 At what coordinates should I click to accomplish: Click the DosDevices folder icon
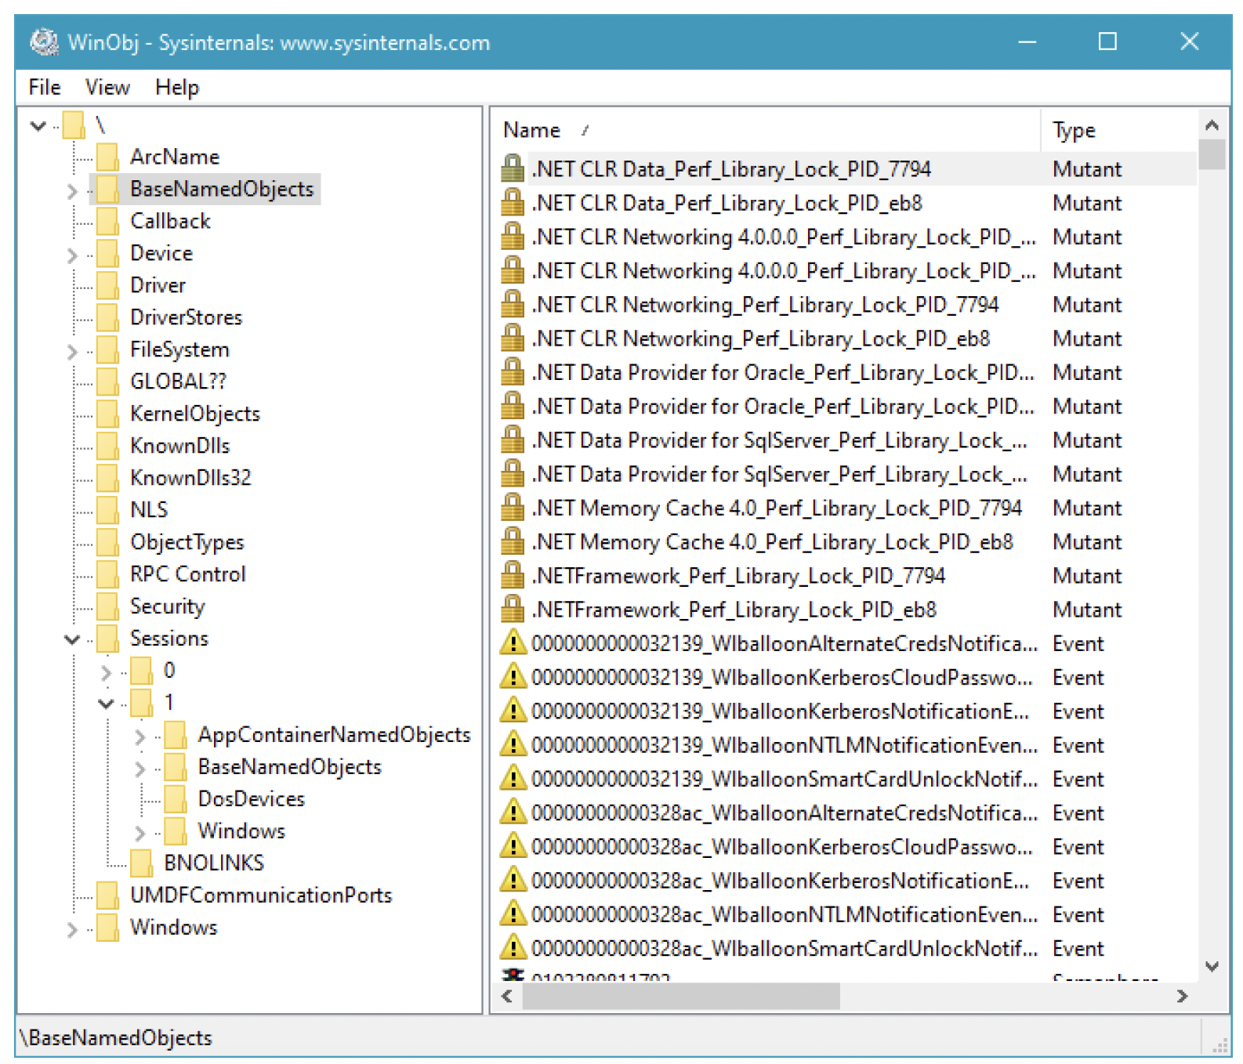pos(176,798)
